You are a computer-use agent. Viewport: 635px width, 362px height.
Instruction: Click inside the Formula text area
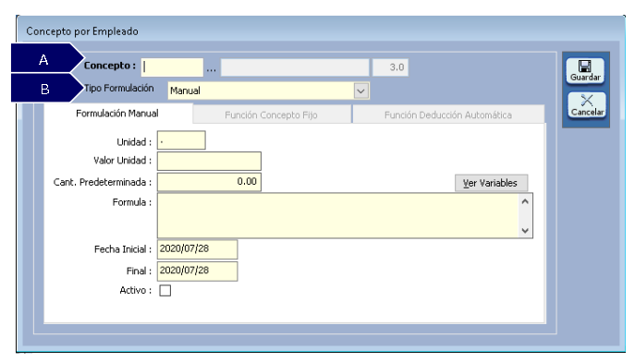pyautogui.click(x=338, y=215)
